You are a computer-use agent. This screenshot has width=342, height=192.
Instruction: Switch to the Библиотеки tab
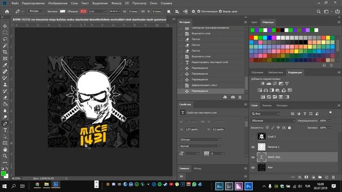pos(276,73)
